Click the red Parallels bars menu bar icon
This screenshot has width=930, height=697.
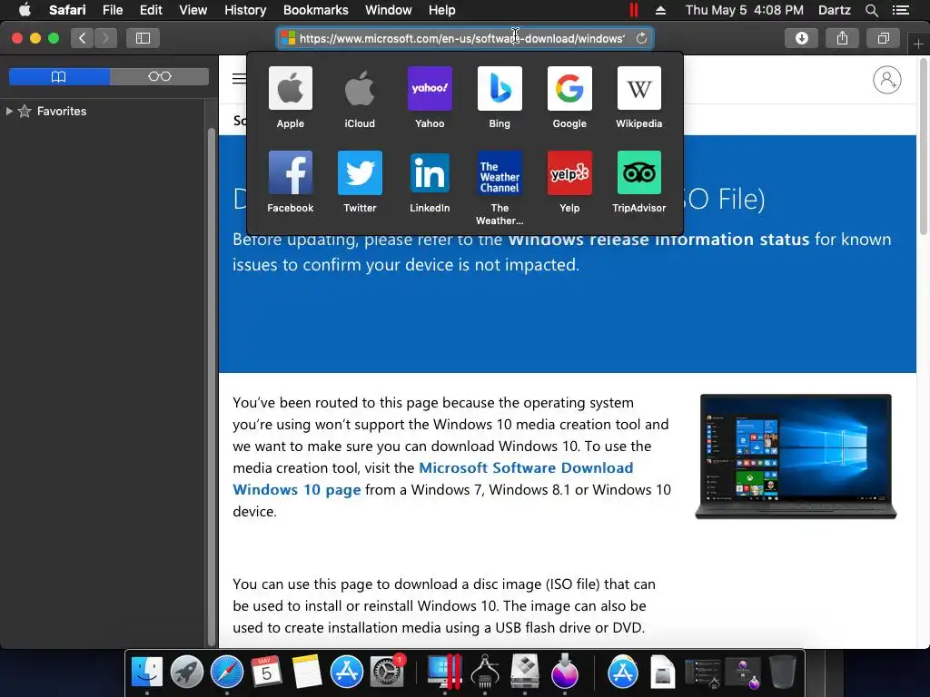(x=633, y=10)
